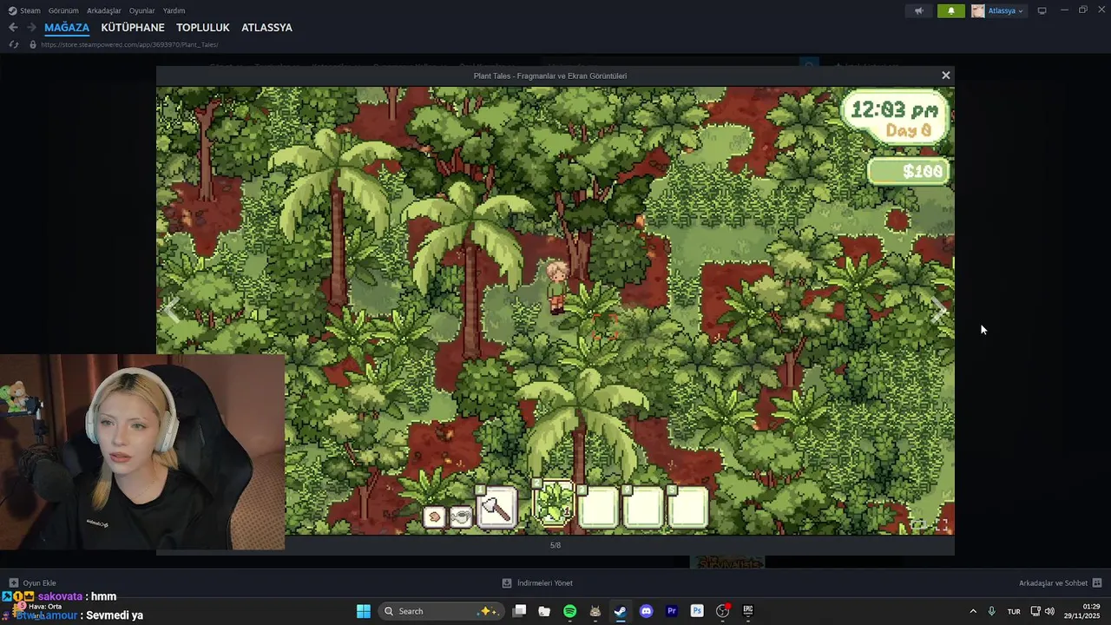
Task: Open the green notifications bell
Action: tap(951, 10)
